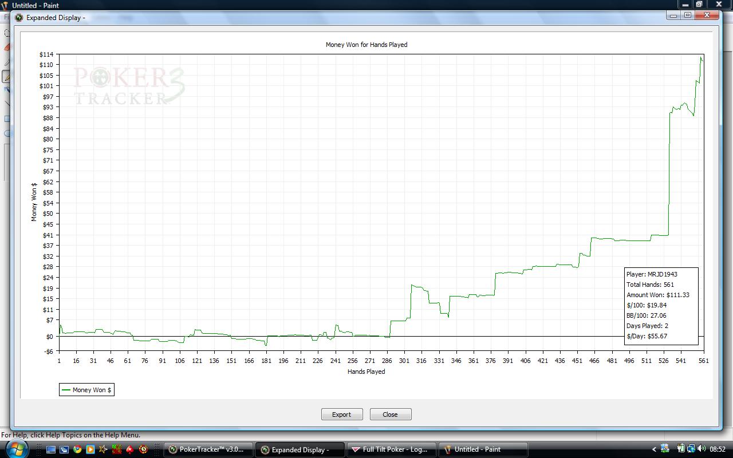
Task: Click the yellow star quick launch icon
Action: pos(103,449)
